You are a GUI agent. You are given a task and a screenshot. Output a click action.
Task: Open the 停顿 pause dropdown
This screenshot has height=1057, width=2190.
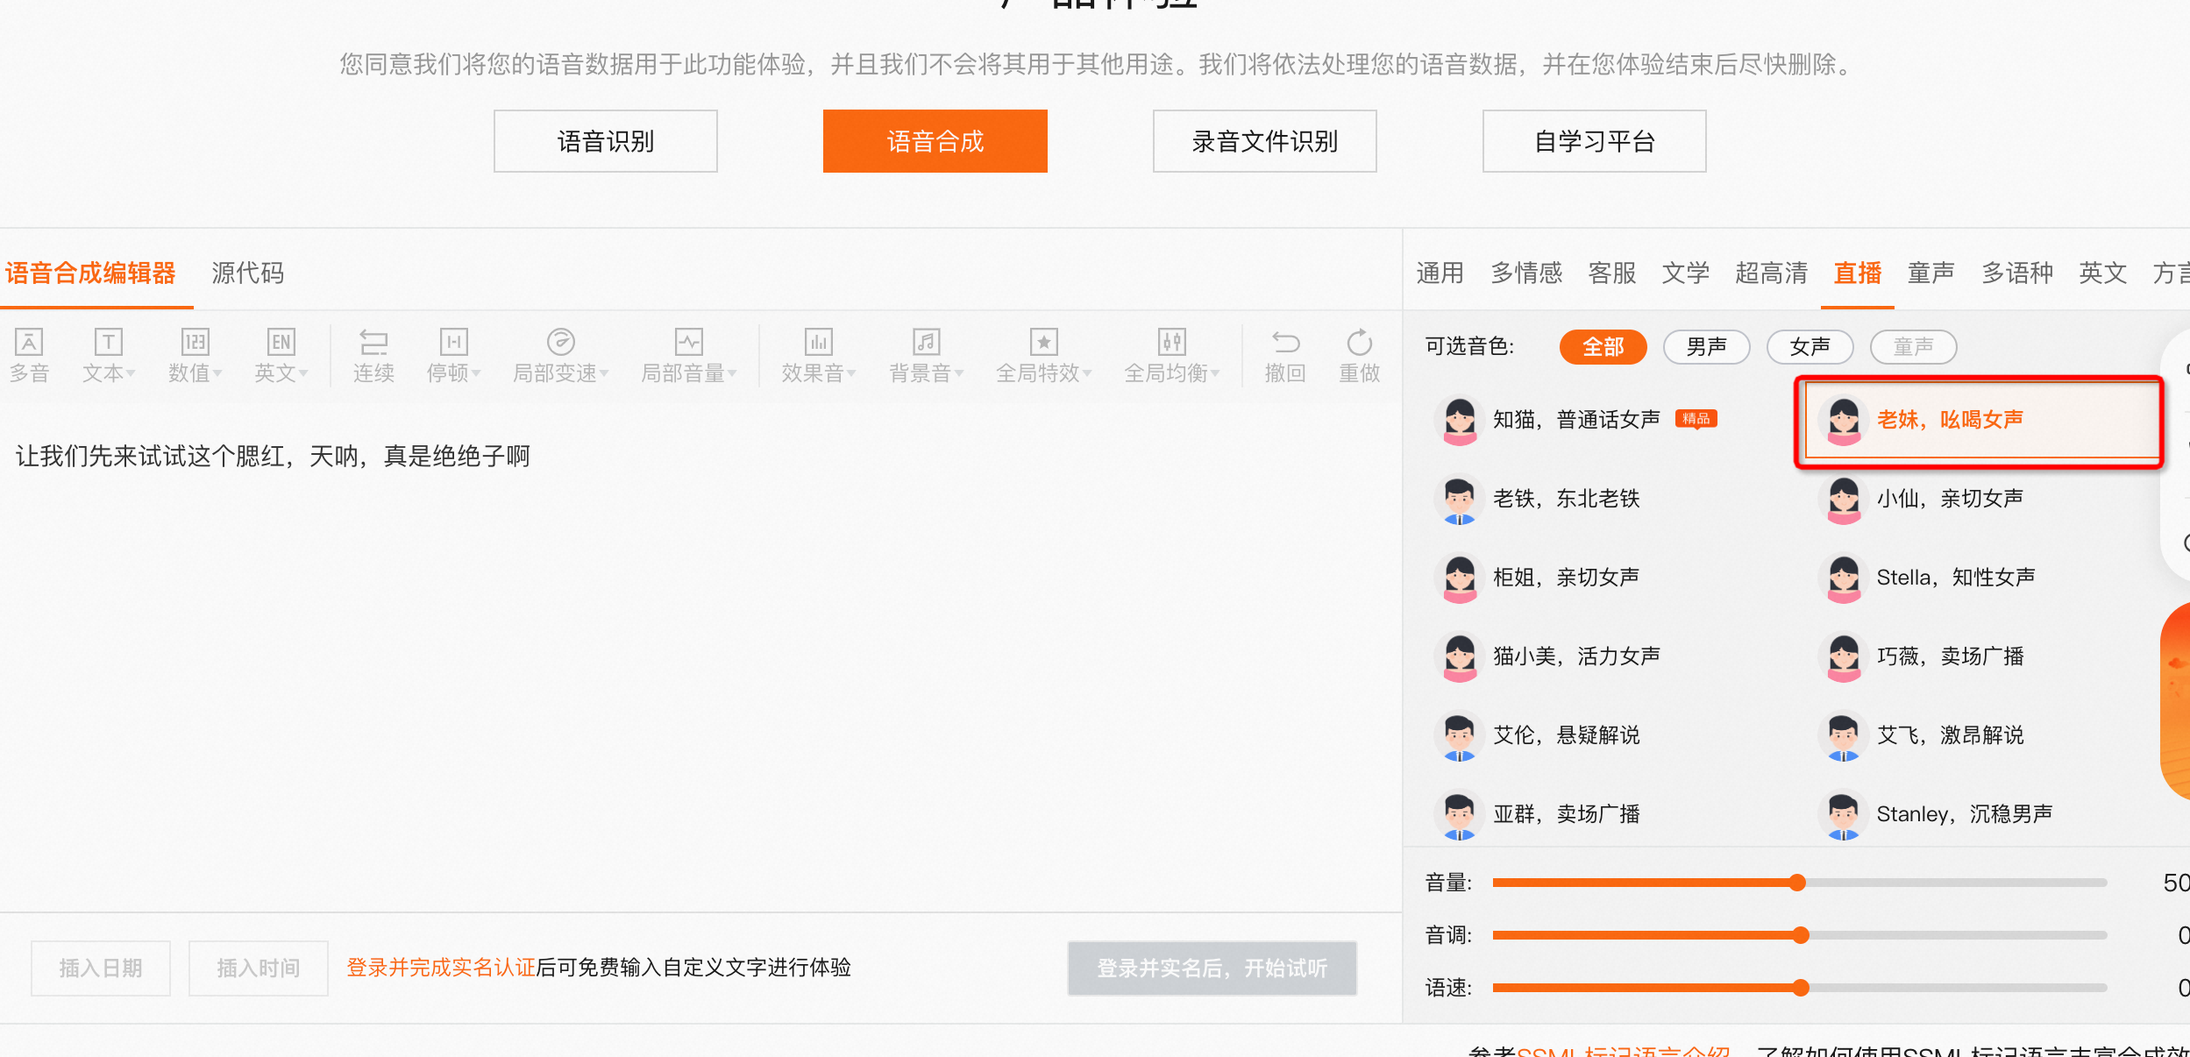453,355
